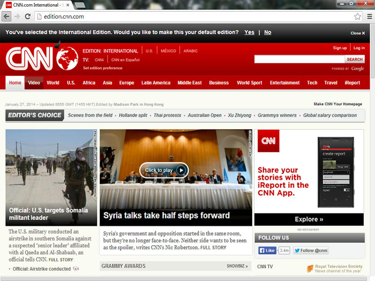Close the CNN.com International tab
Viewport: 375px width, 281px height.
pos(68,5)
